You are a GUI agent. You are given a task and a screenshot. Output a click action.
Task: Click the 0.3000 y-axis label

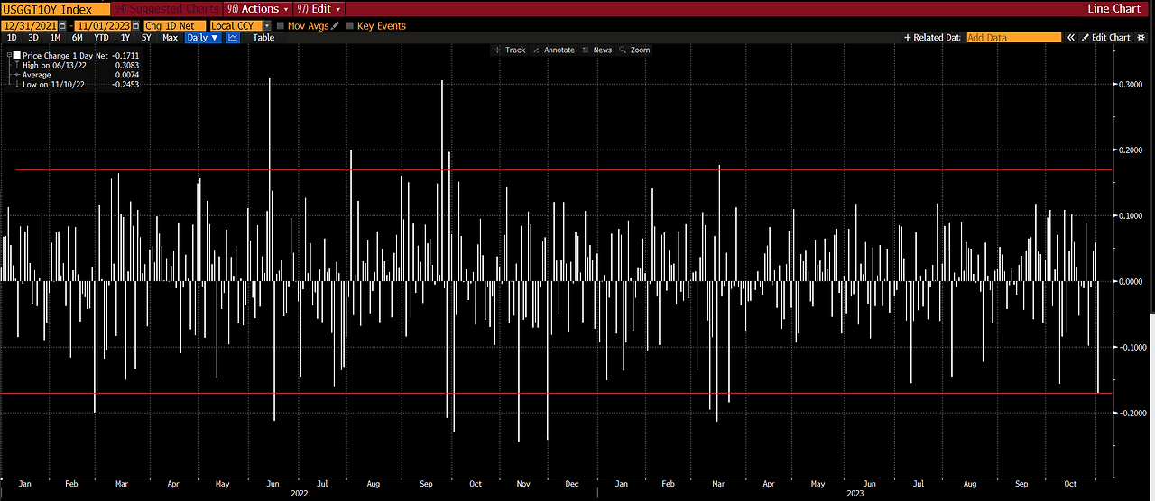(1132, 85)
